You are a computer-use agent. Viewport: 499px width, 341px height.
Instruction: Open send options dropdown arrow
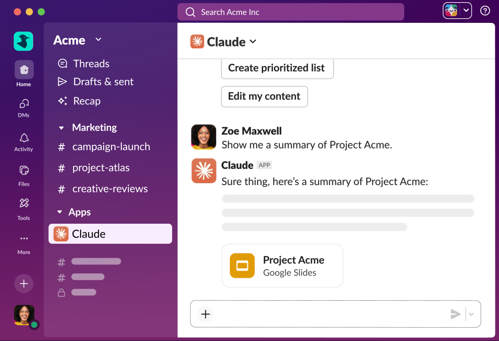click(472, 314)
